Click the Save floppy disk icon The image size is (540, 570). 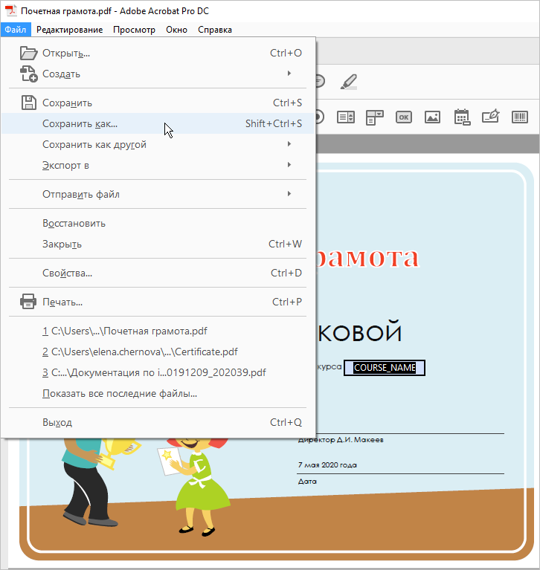coord(29,103)
